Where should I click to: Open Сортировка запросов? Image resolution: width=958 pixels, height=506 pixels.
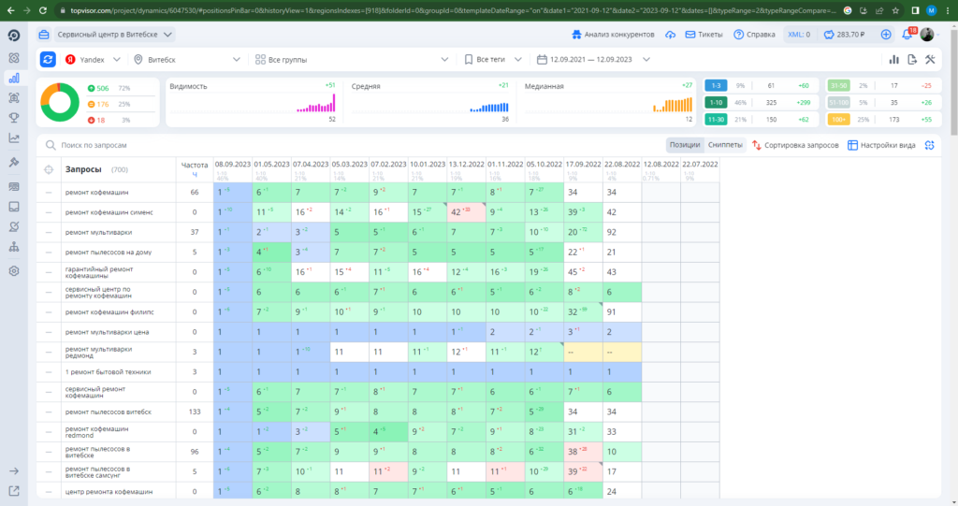click(795, 145)
